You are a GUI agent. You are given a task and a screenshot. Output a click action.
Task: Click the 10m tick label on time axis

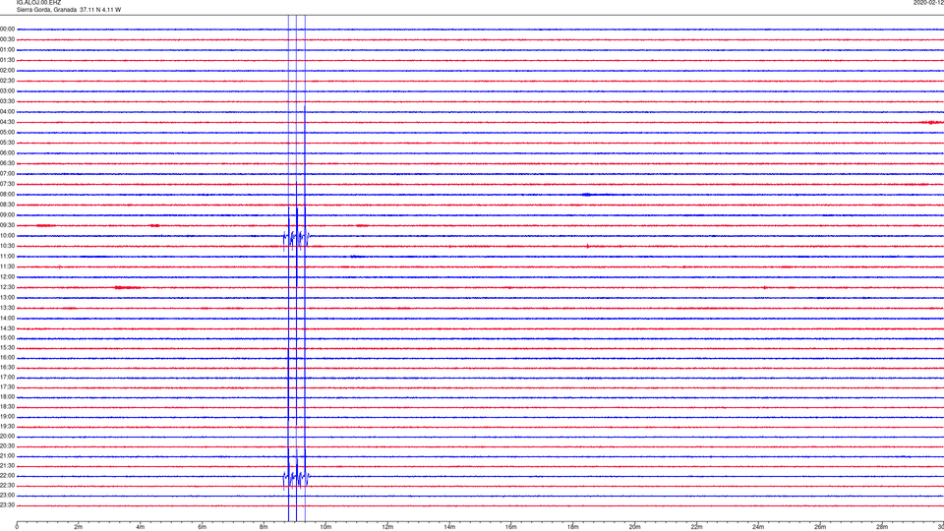coord(325,527)
